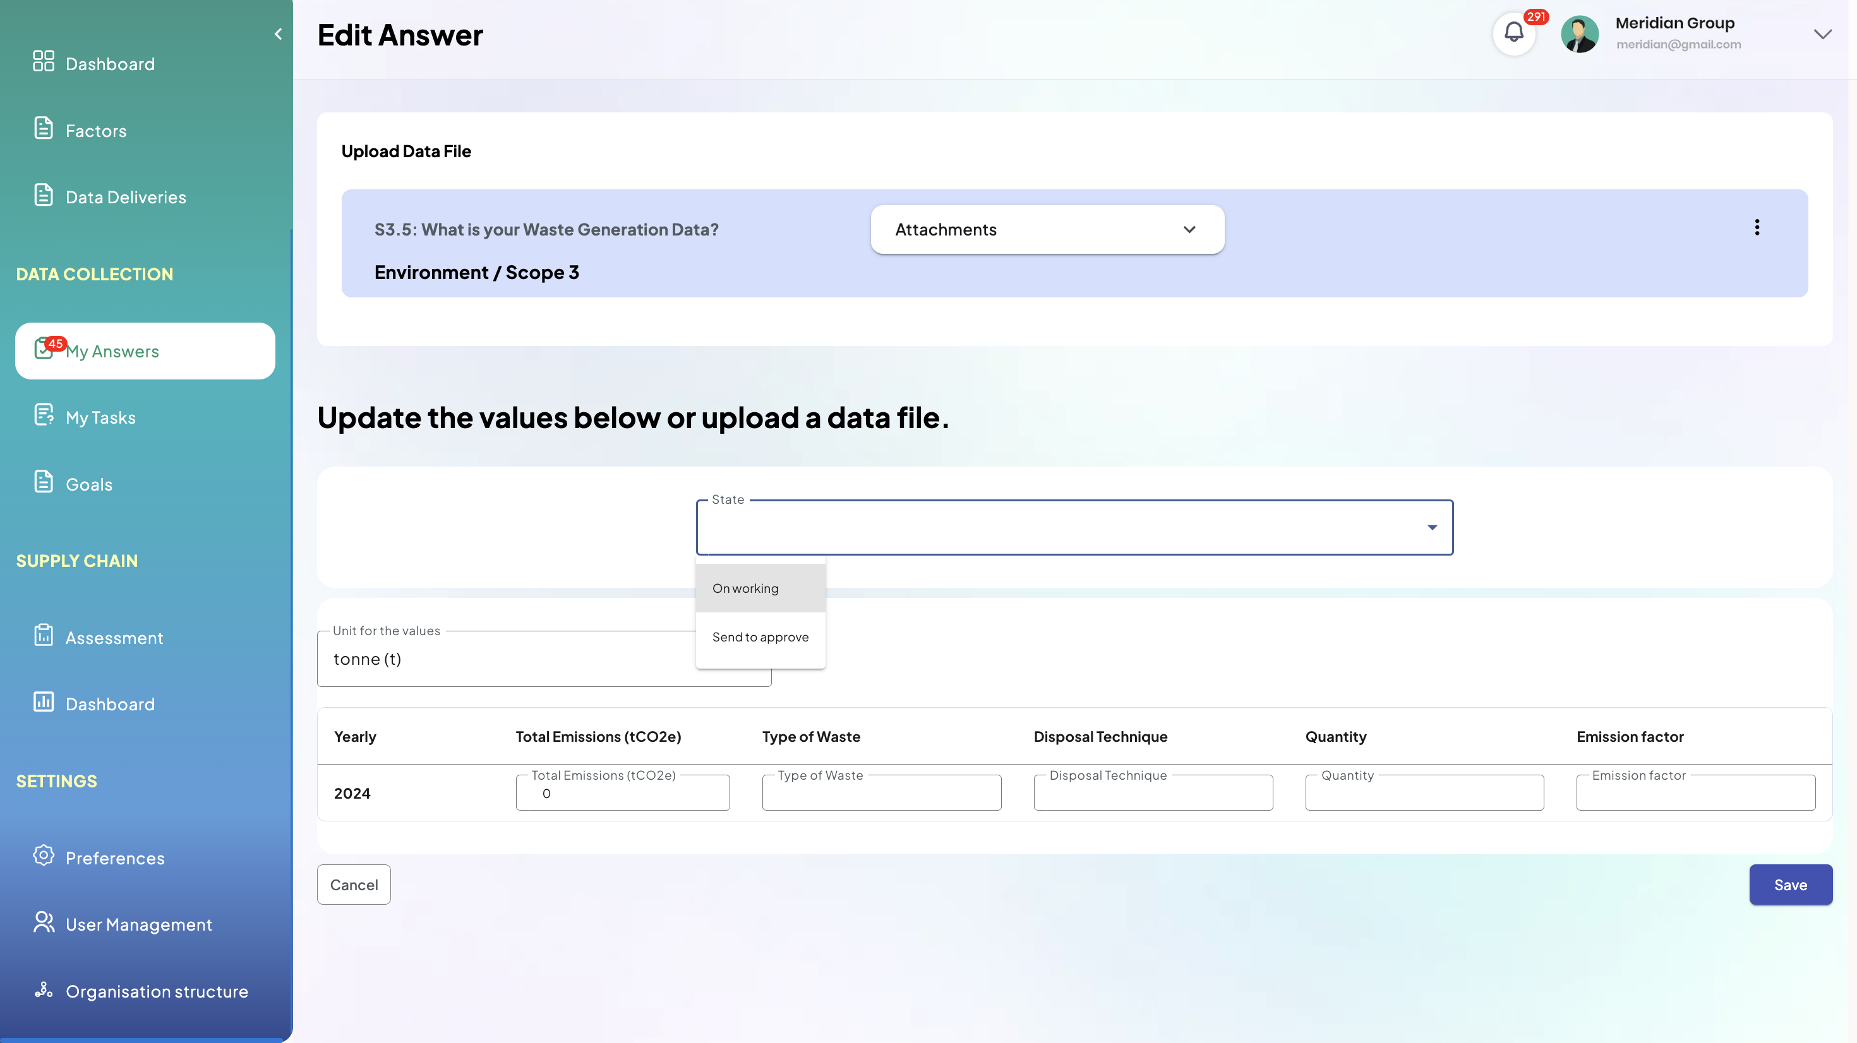Open Goals via its document icon
Screen dimensions: 1857x1043
pyautogui.click(x=43, y=482)
